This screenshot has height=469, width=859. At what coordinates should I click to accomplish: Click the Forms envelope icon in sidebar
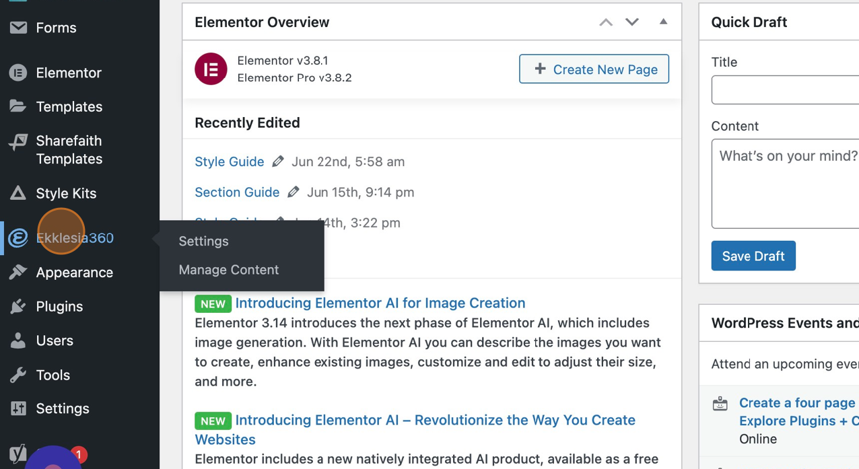coord(18,28)
